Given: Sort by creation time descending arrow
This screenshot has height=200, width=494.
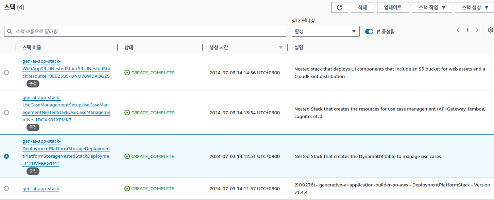Looking at the screenshot, I should [x=280, y=47].
